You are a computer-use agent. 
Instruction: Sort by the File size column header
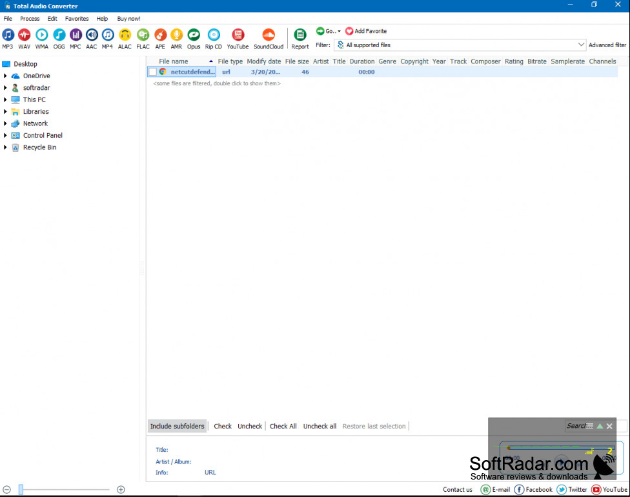tap(297, 61)
